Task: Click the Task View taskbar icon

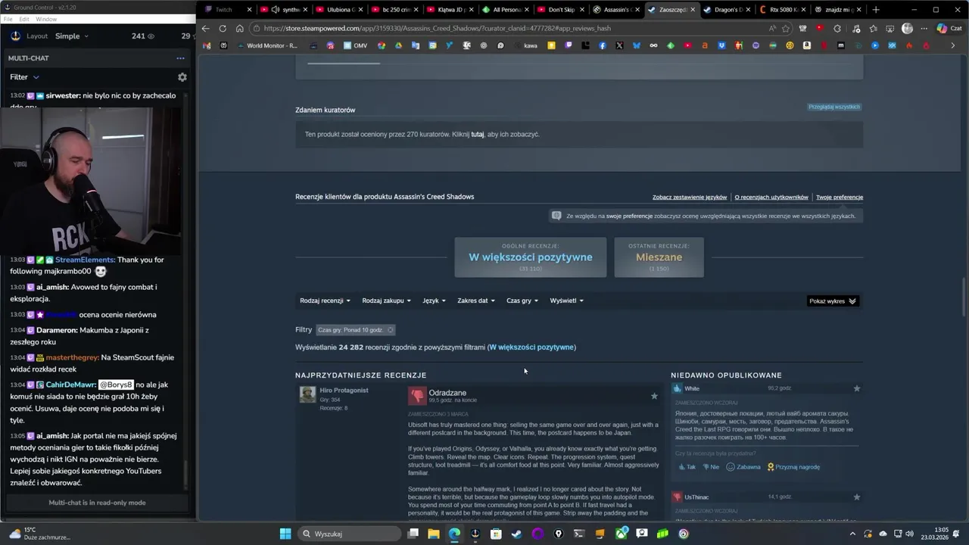Action: click(413, 534)
